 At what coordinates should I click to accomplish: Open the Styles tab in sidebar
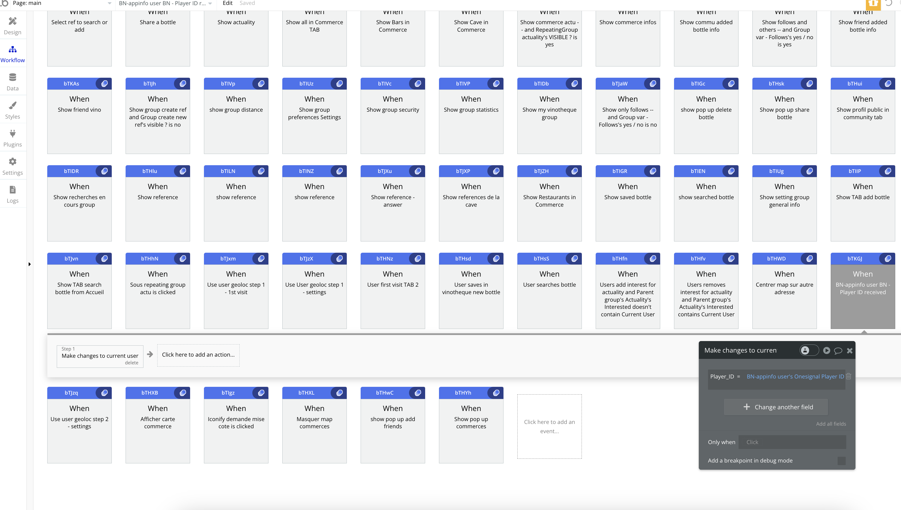point(13,110)
